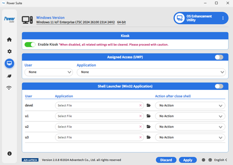Viewport: 233px width, 165px height.
Task: Disable the Enable Kiosk toggle
Action: [30, 45]
